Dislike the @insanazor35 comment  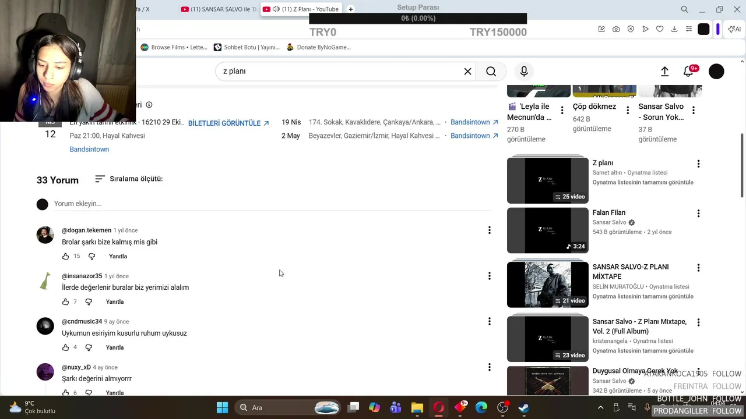(89, 301)
